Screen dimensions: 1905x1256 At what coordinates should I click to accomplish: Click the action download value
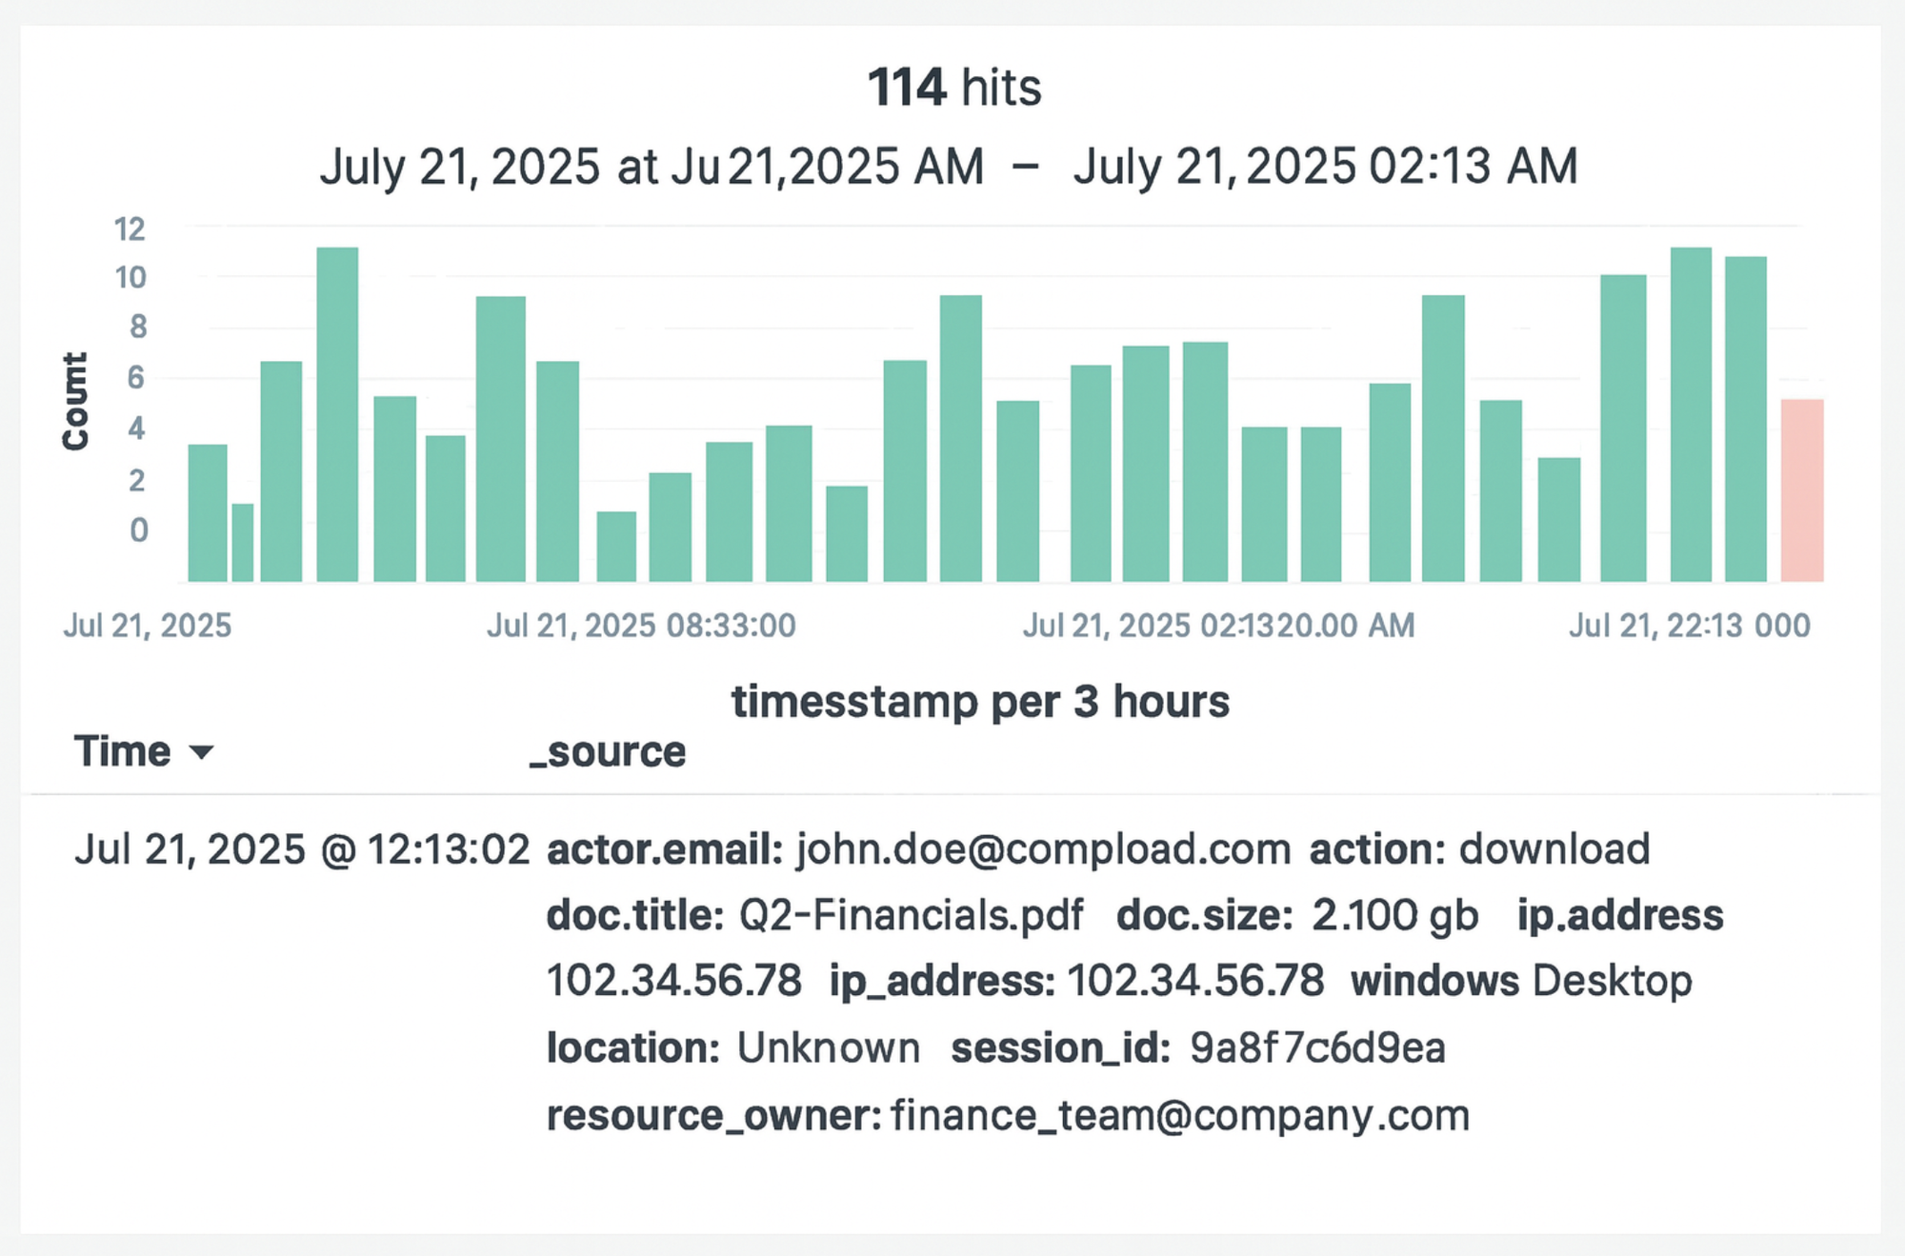1554,848
